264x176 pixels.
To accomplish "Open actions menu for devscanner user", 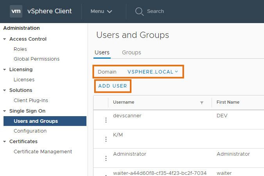I will coord(106,120).
